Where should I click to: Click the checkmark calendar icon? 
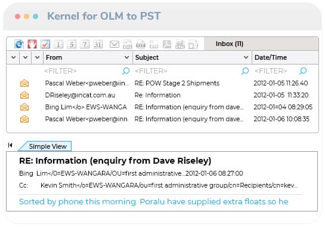(x=45, y=44)
